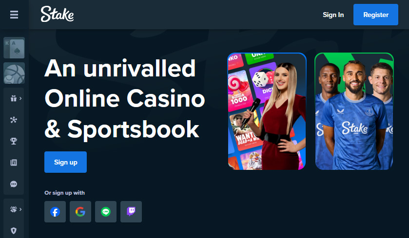The image size is (409, 238).
Task: Open the Sign In link
Action: pyautogui.click(x=333, y=15)
